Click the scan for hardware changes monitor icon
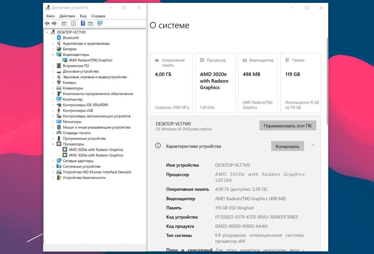This screenshot has height=254, width=374. tap(100, 24)
